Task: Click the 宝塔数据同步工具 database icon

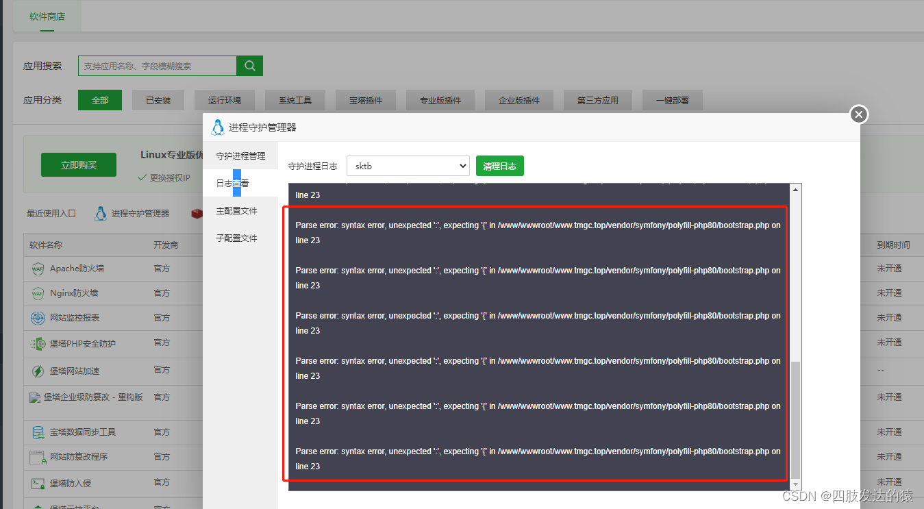Action: point(38,432)
